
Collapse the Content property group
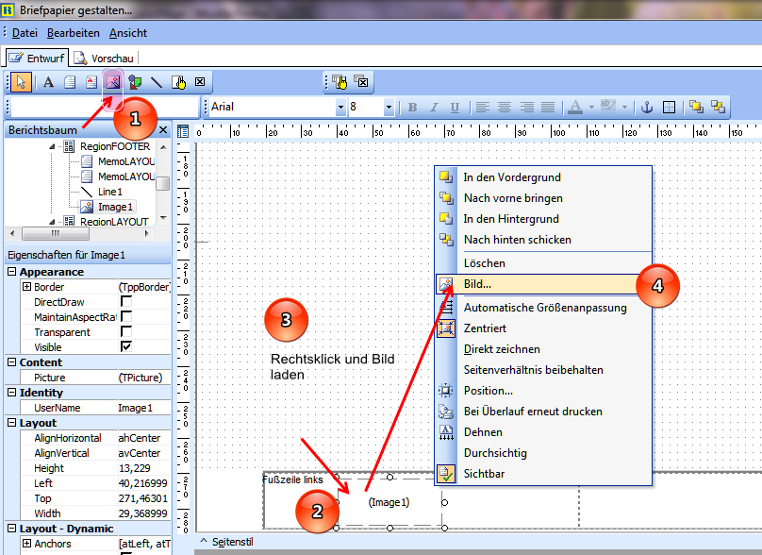coord(12,362)
